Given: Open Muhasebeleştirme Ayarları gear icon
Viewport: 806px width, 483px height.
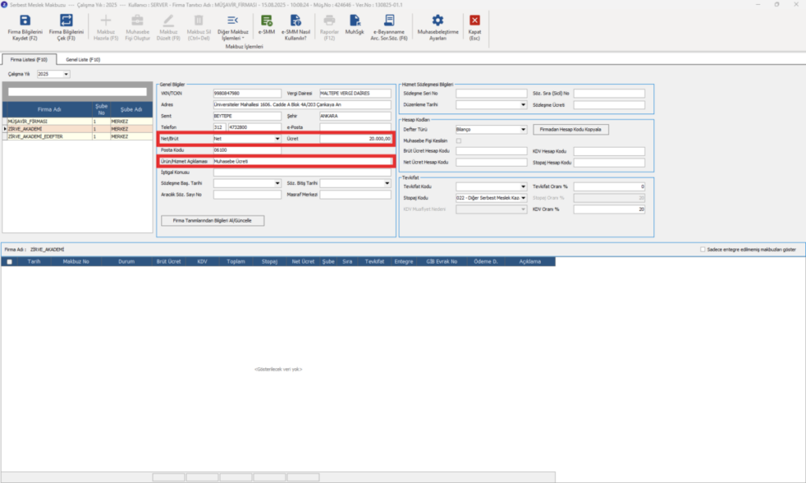Looking at the screenshot, I should click(x=438, y=20).
